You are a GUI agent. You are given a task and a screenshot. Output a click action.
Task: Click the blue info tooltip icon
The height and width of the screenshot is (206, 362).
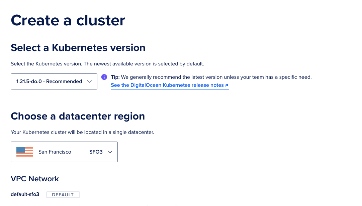point(104,77)
